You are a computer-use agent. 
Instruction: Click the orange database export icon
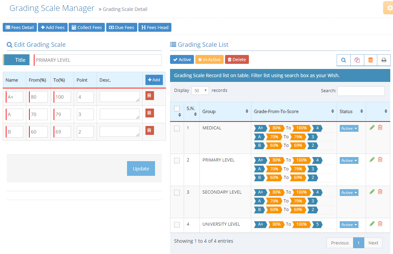tap(370, 60)
